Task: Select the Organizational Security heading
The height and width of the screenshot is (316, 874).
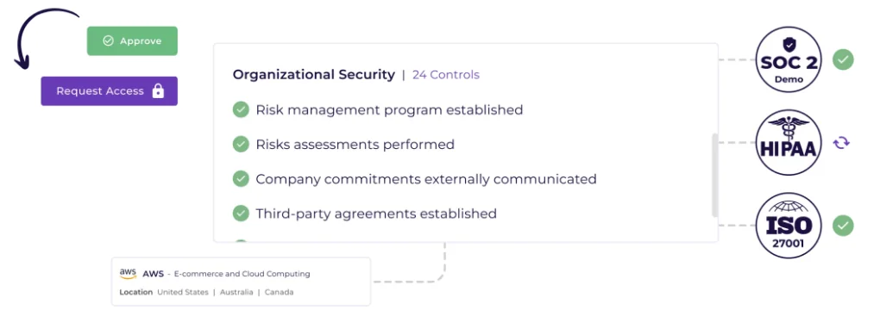Action: coord(314,75)
